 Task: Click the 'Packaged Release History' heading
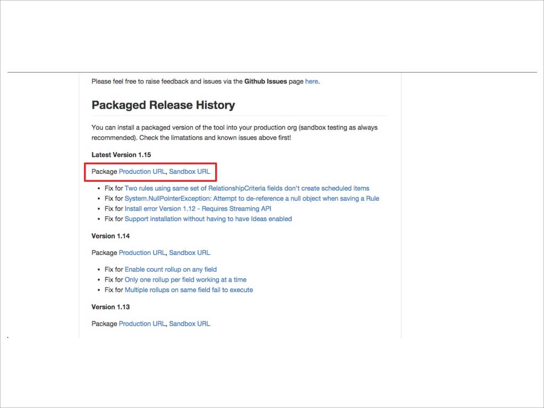coord(163,105)
